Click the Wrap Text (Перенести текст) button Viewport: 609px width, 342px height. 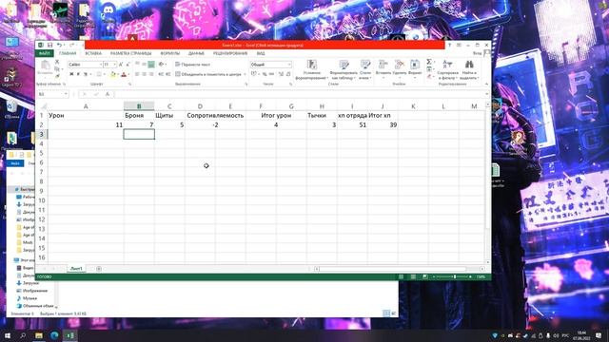(x=192, y=65)
